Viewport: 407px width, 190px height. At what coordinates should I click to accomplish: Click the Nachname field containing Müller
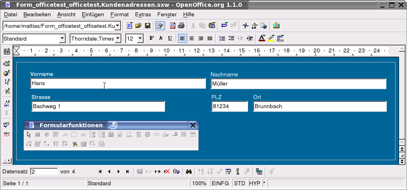[x=298, y=84]
